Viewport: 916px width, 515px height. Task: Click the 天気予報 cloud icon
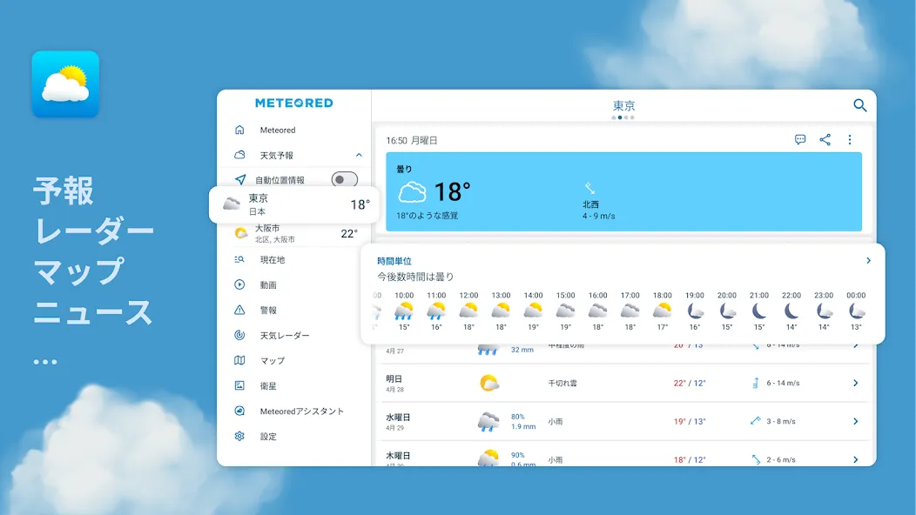(239, 155)
